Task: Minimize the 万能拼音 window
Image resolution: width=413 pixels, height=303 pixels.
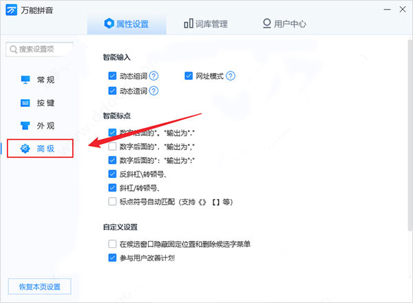Action: [x=387, y=10]
